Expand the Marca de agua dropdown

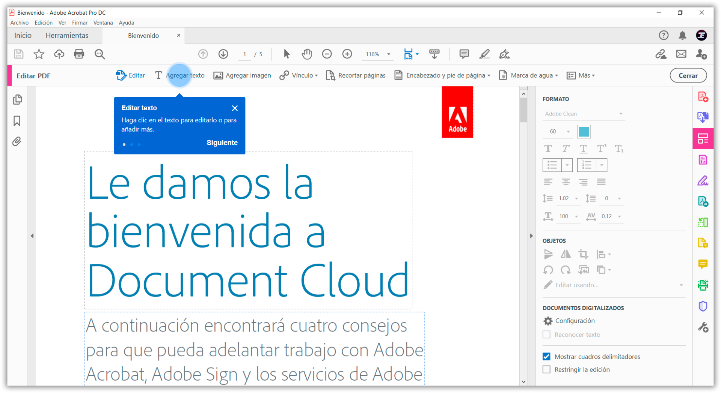point(528,75)
